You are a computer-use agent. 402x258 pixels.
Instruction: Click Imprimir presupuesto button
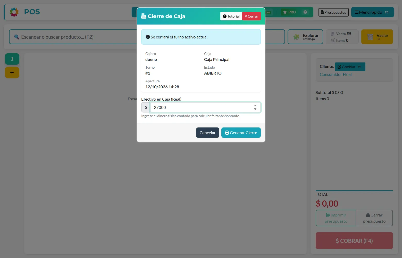[x=336, y=218]
